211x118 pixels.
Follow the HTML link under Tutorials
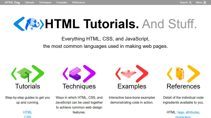(28, 112)
